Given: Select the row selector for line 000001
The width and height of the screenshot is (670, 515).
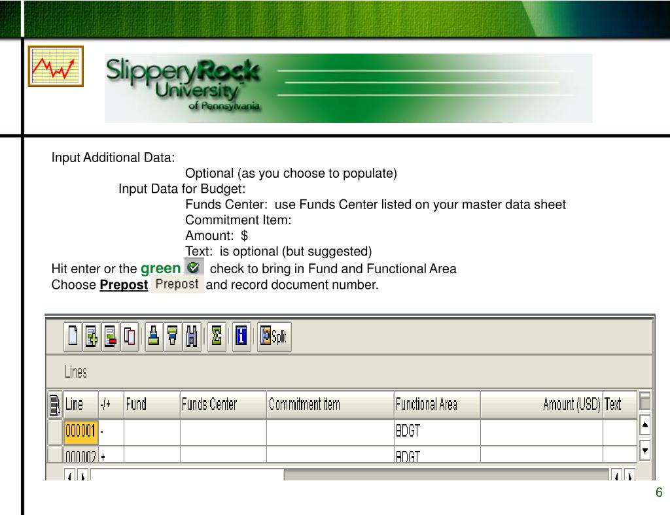Looking at the screenshot, I should [55, 431].
